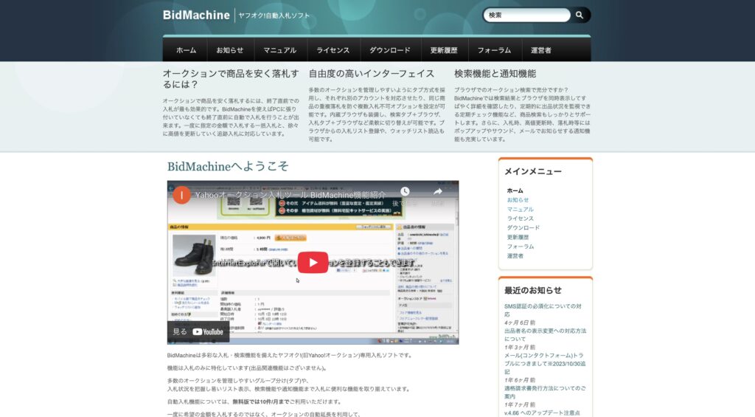Select 運営者 in the sidebar main menu
755x417 pixels.
tap(515, 256)
